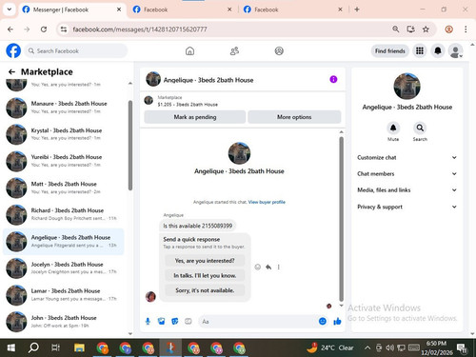Open File Explorer from taskbar

click(x=79, y=347)
